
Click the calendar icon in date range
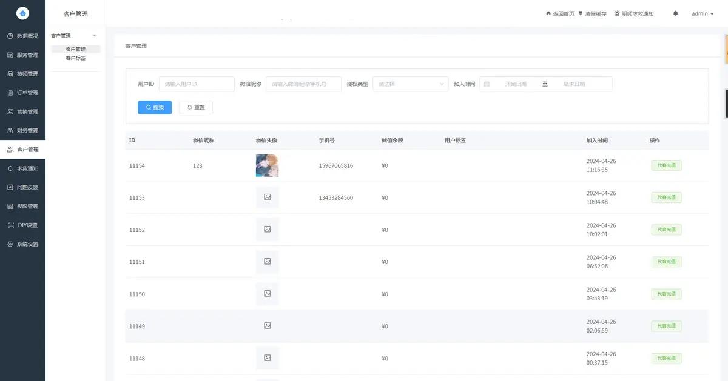tap(487, 84)
